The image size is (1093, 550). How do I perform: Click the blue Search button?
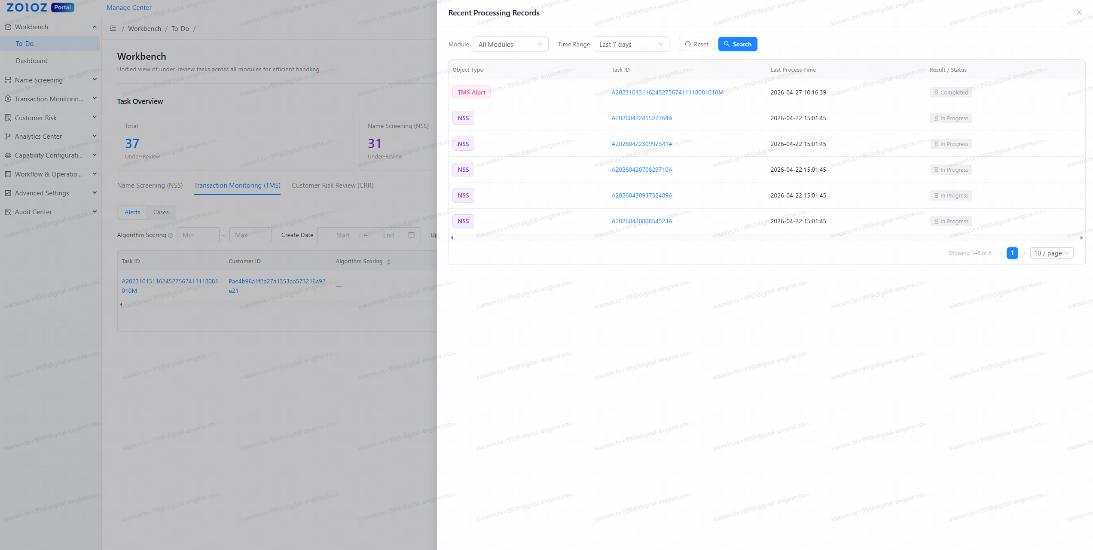[x=738, y=44]
